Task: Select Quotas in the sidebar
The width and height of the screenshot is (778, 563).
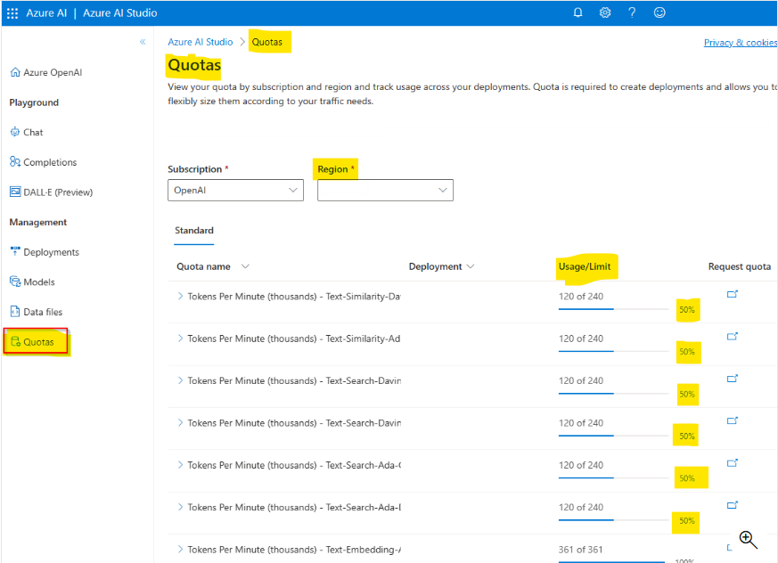Action: coord(36,341)
